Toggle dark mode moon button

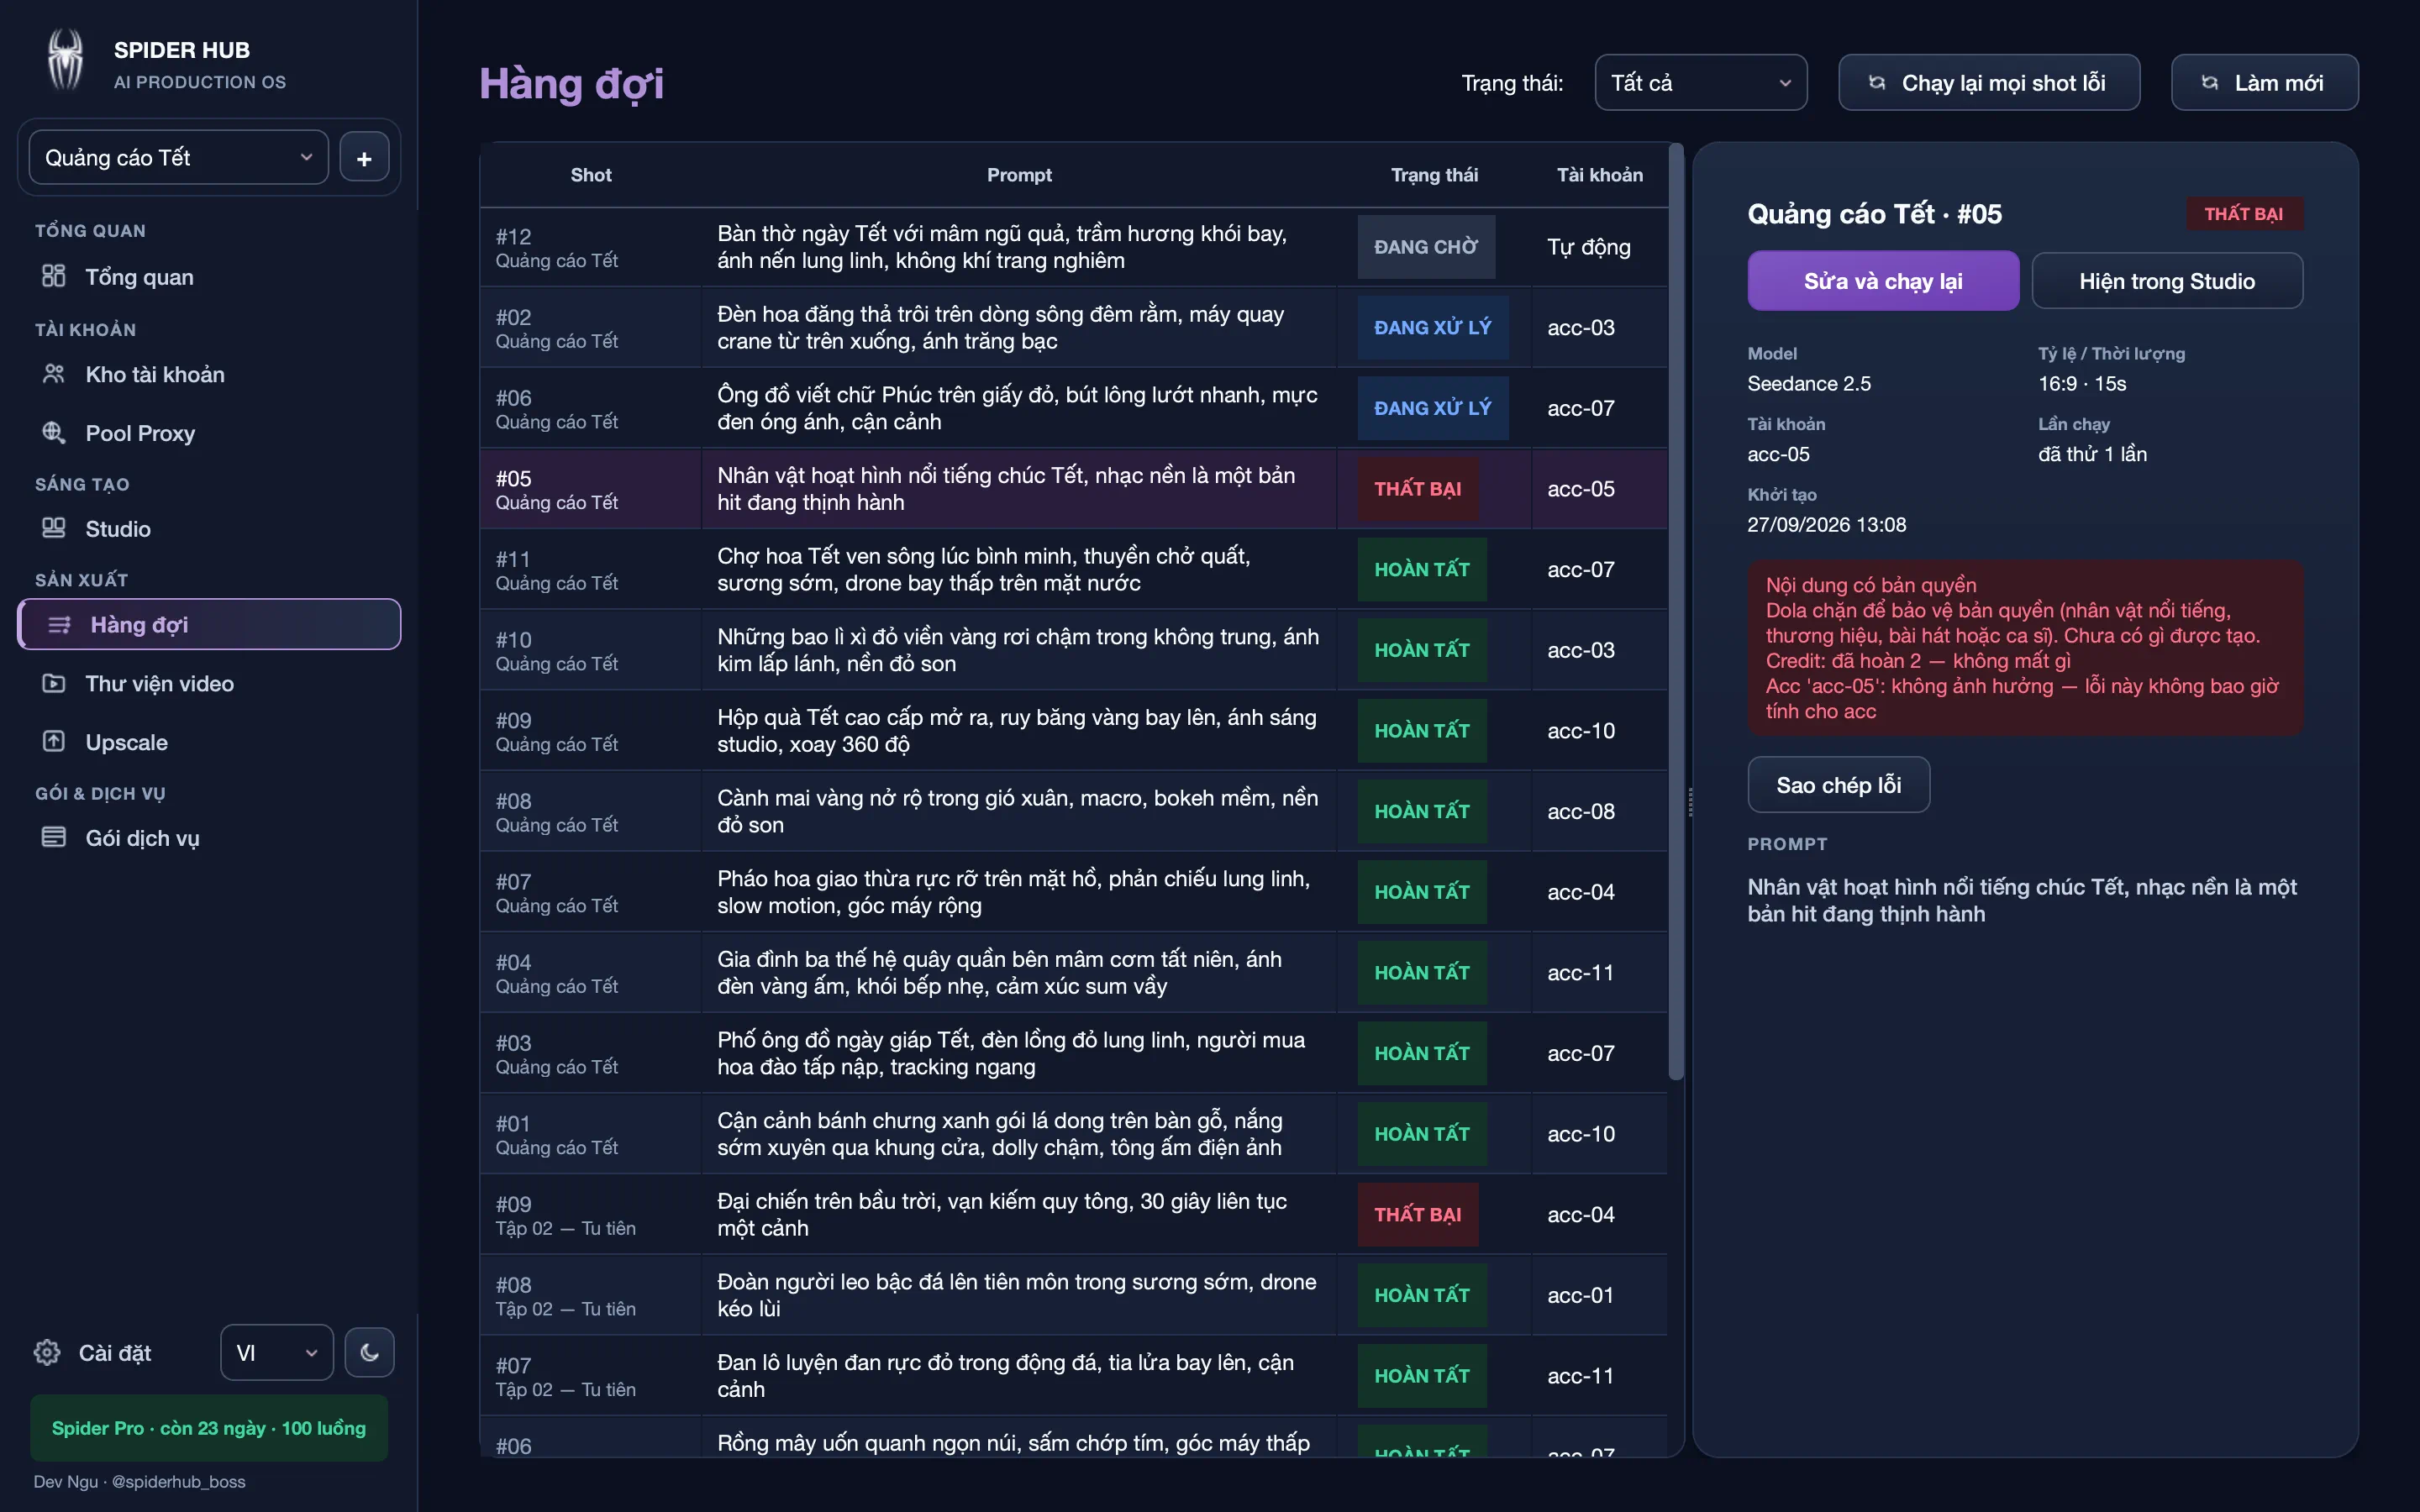pyautogui.click(x=369, y=1352)
